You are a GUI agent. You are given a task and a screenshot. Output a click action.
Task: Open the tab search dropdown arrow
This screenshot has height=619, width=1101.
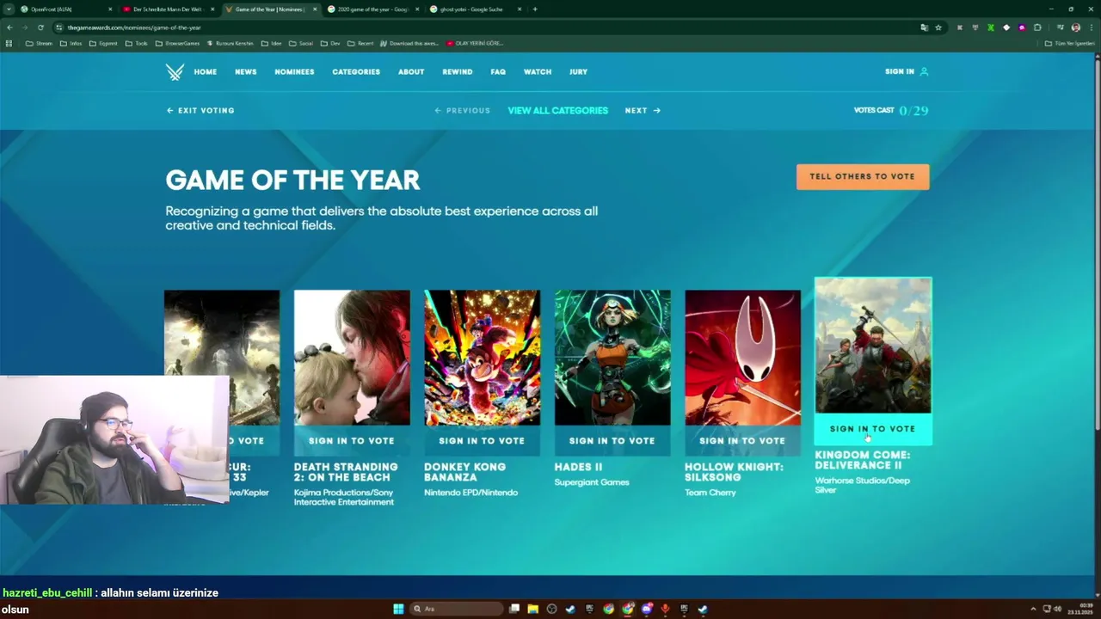[x=8, y=9]
